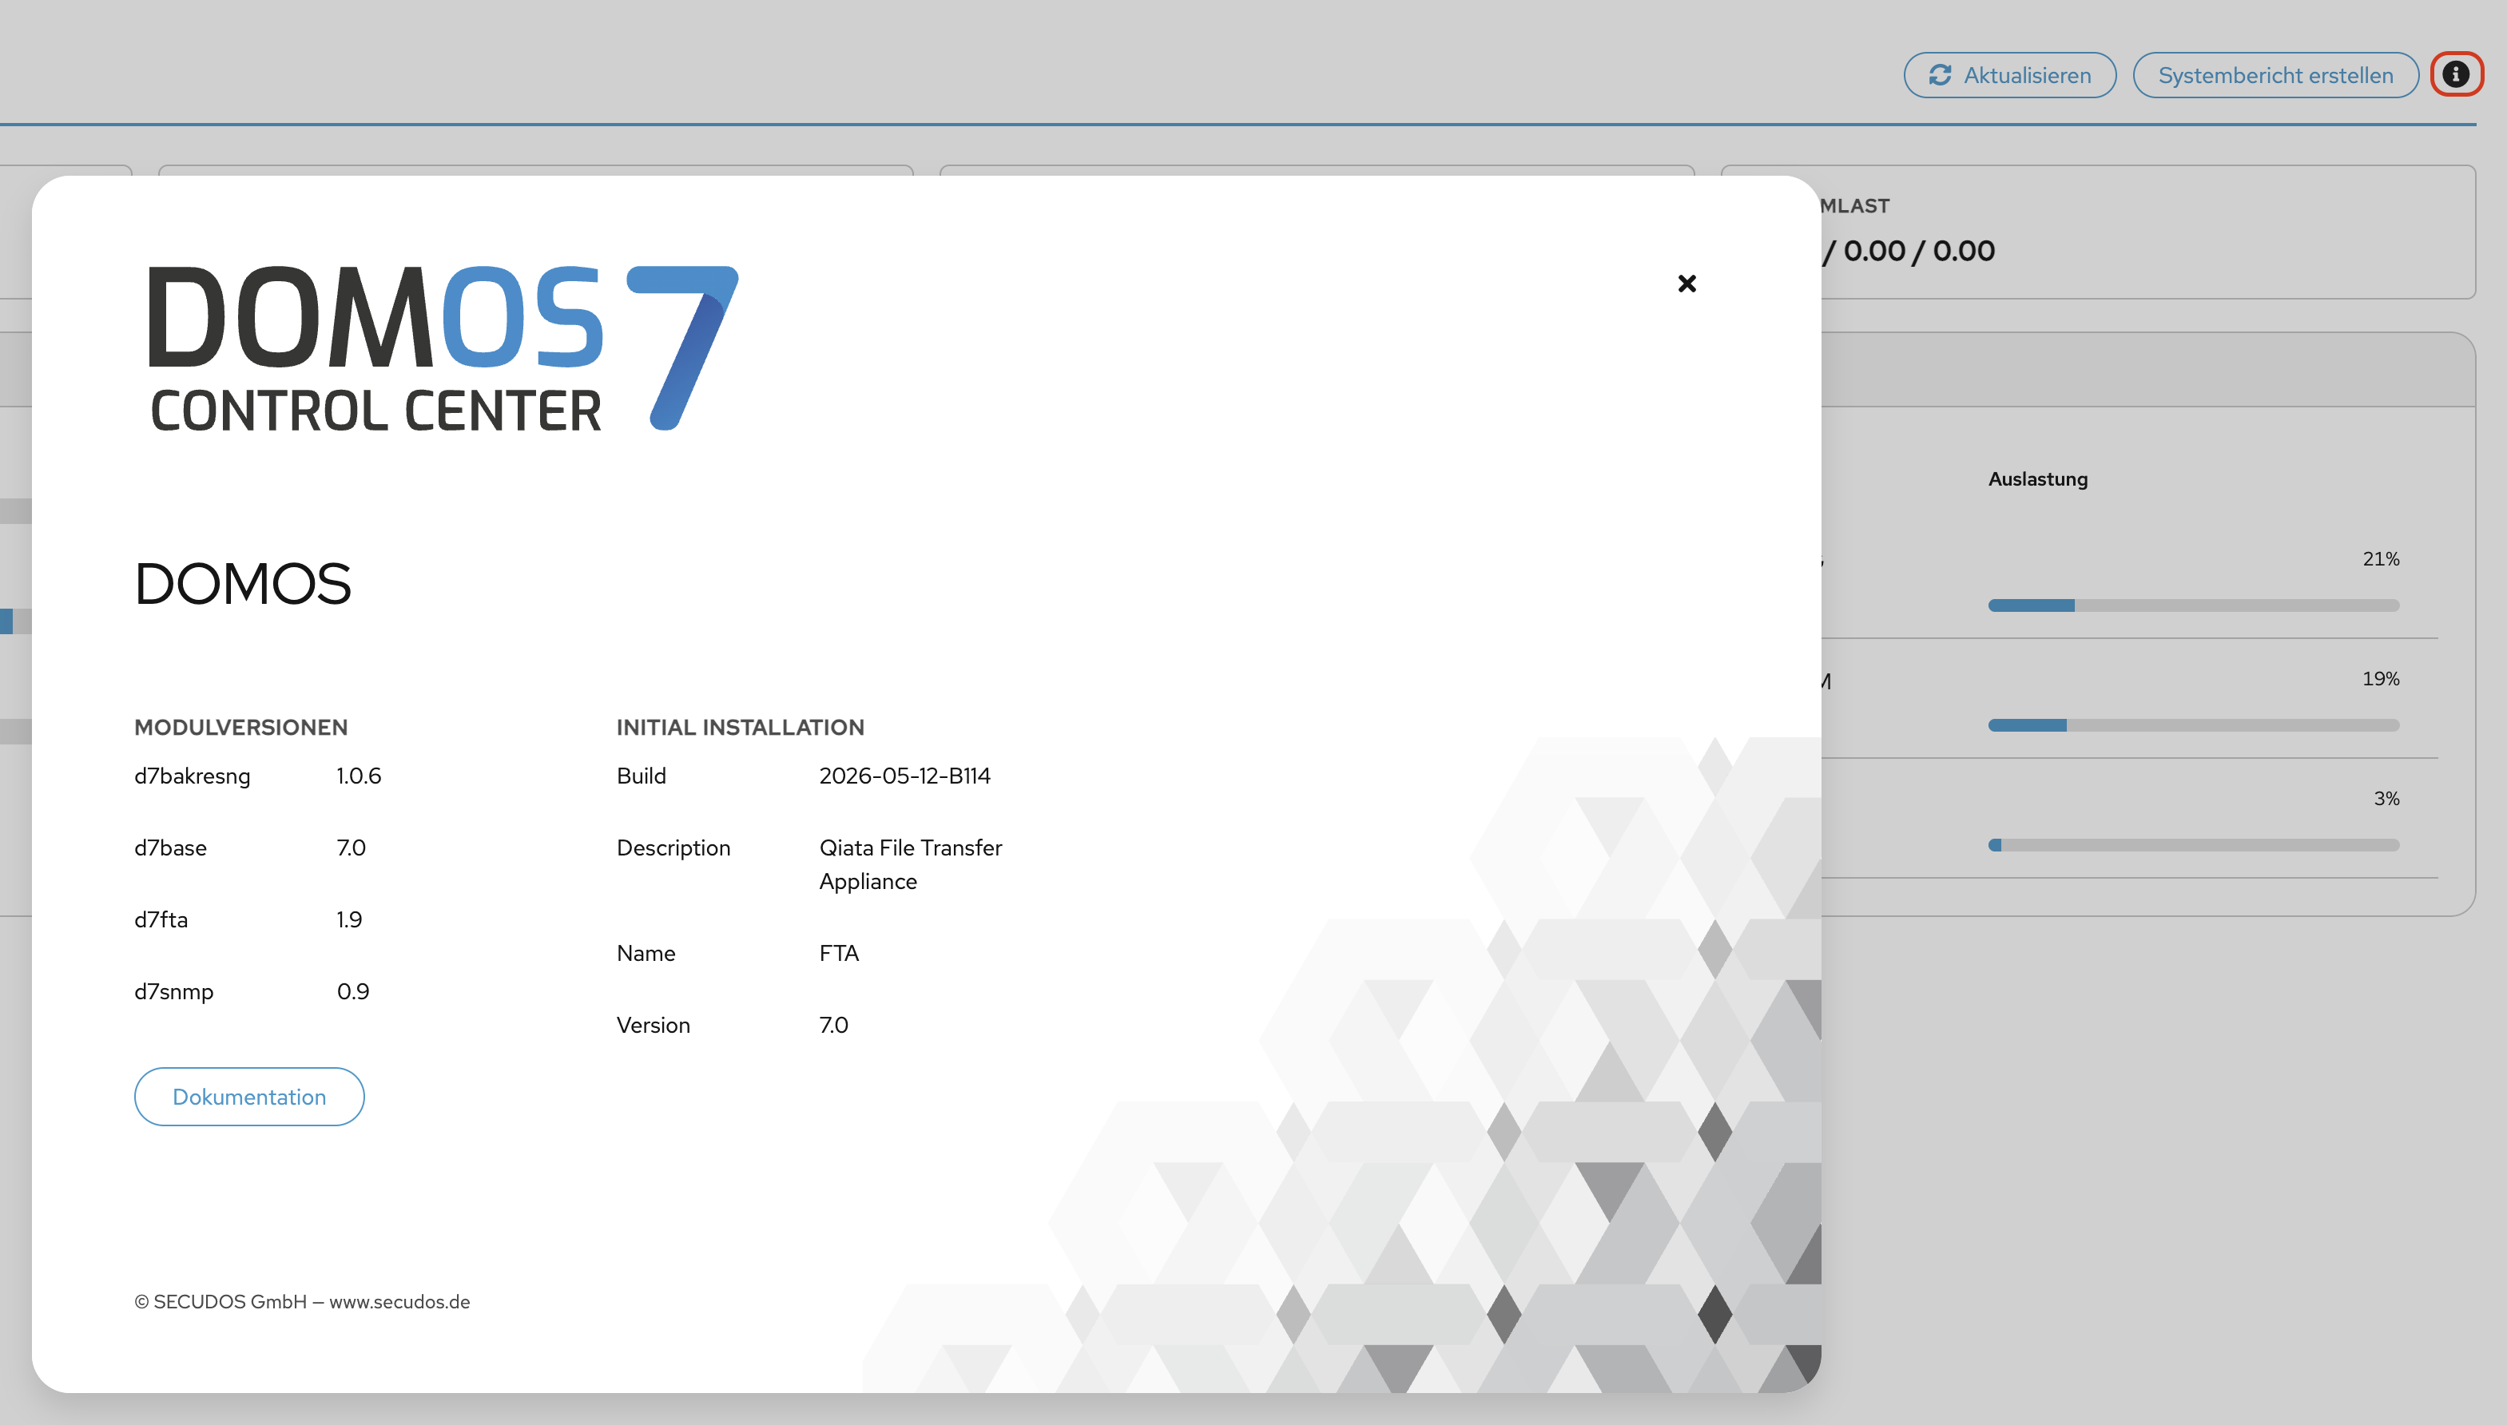Select Qiata File Transfer Appliance description

click(x=911, y=864)
